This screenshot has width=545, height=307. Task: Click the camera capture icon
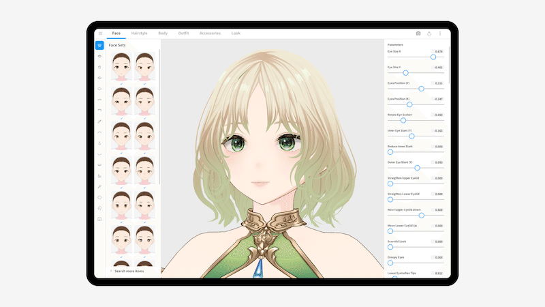tap(418, 33)
